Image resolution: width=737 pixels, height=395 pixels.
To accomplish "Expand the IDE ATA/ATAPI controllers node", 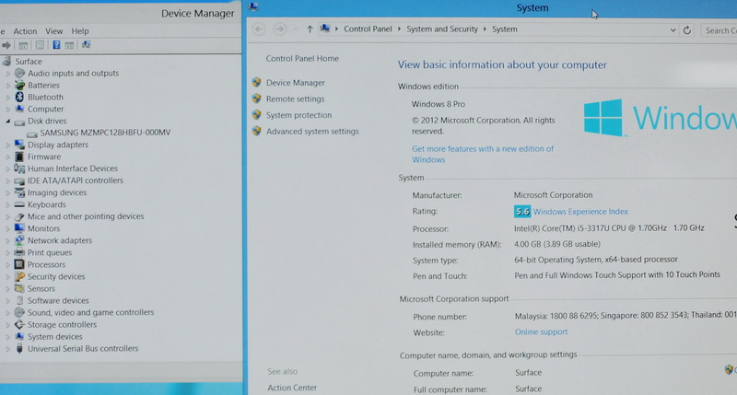I will tap(7, 180).
